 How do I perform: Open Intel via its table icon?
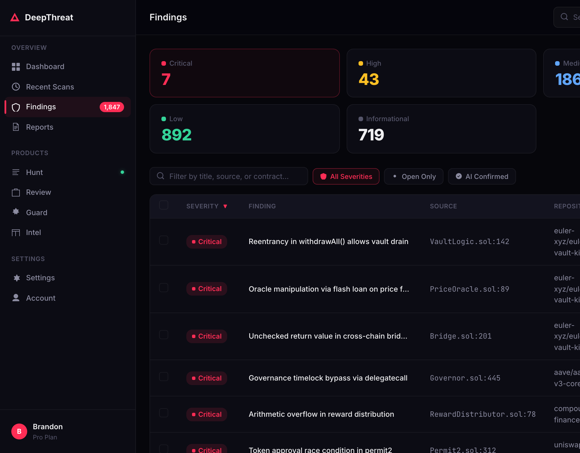pos(16,233)
